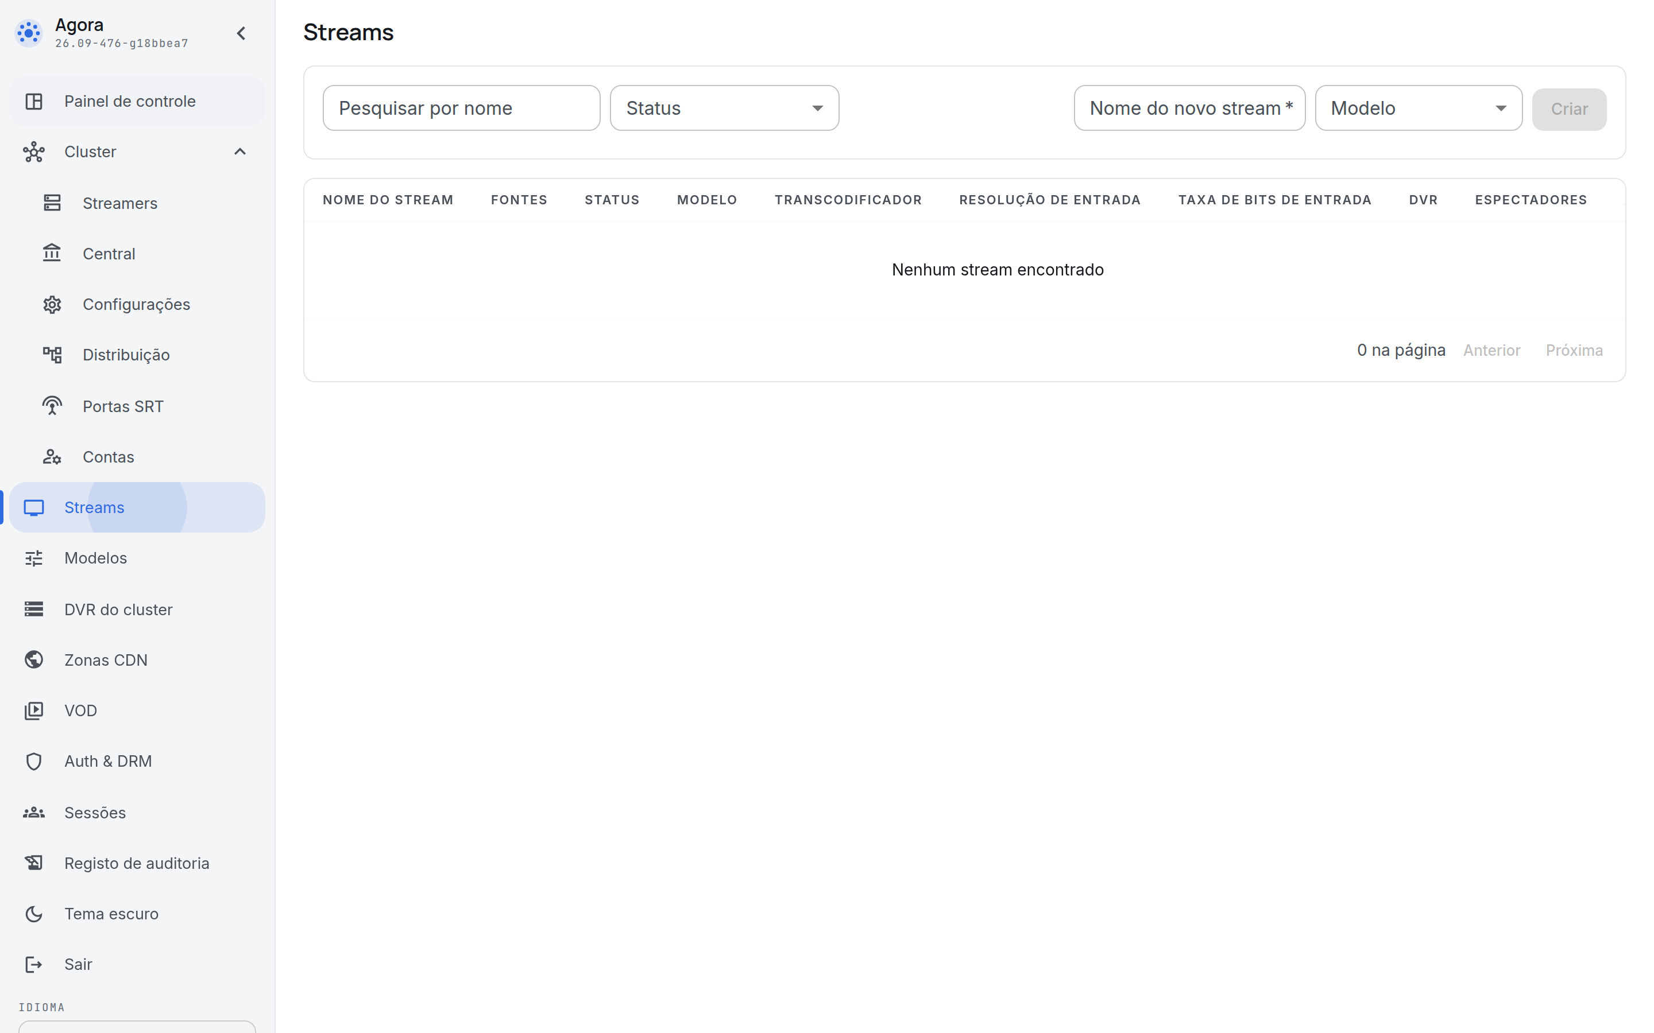Viewport: 1654px width, 1033px height.
Task: Click the Próxima pagination button
Action: (1574, 351)
